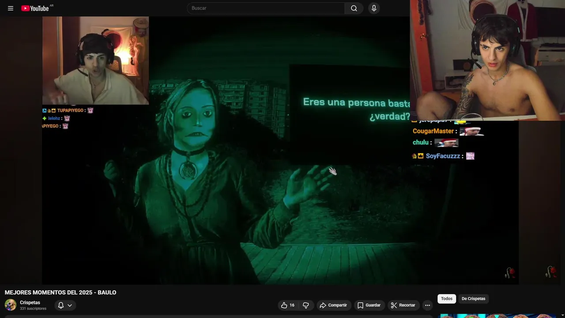This screenshot has width=565, height=318.
Task: Click video title MEJORES MOMENTOS DEL 2025 - BAULO
Action: click(x=60, y=292)
